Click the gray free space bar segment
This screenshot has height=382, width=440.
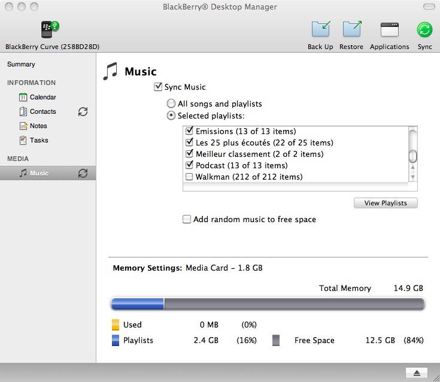click(x=295, y=304)
